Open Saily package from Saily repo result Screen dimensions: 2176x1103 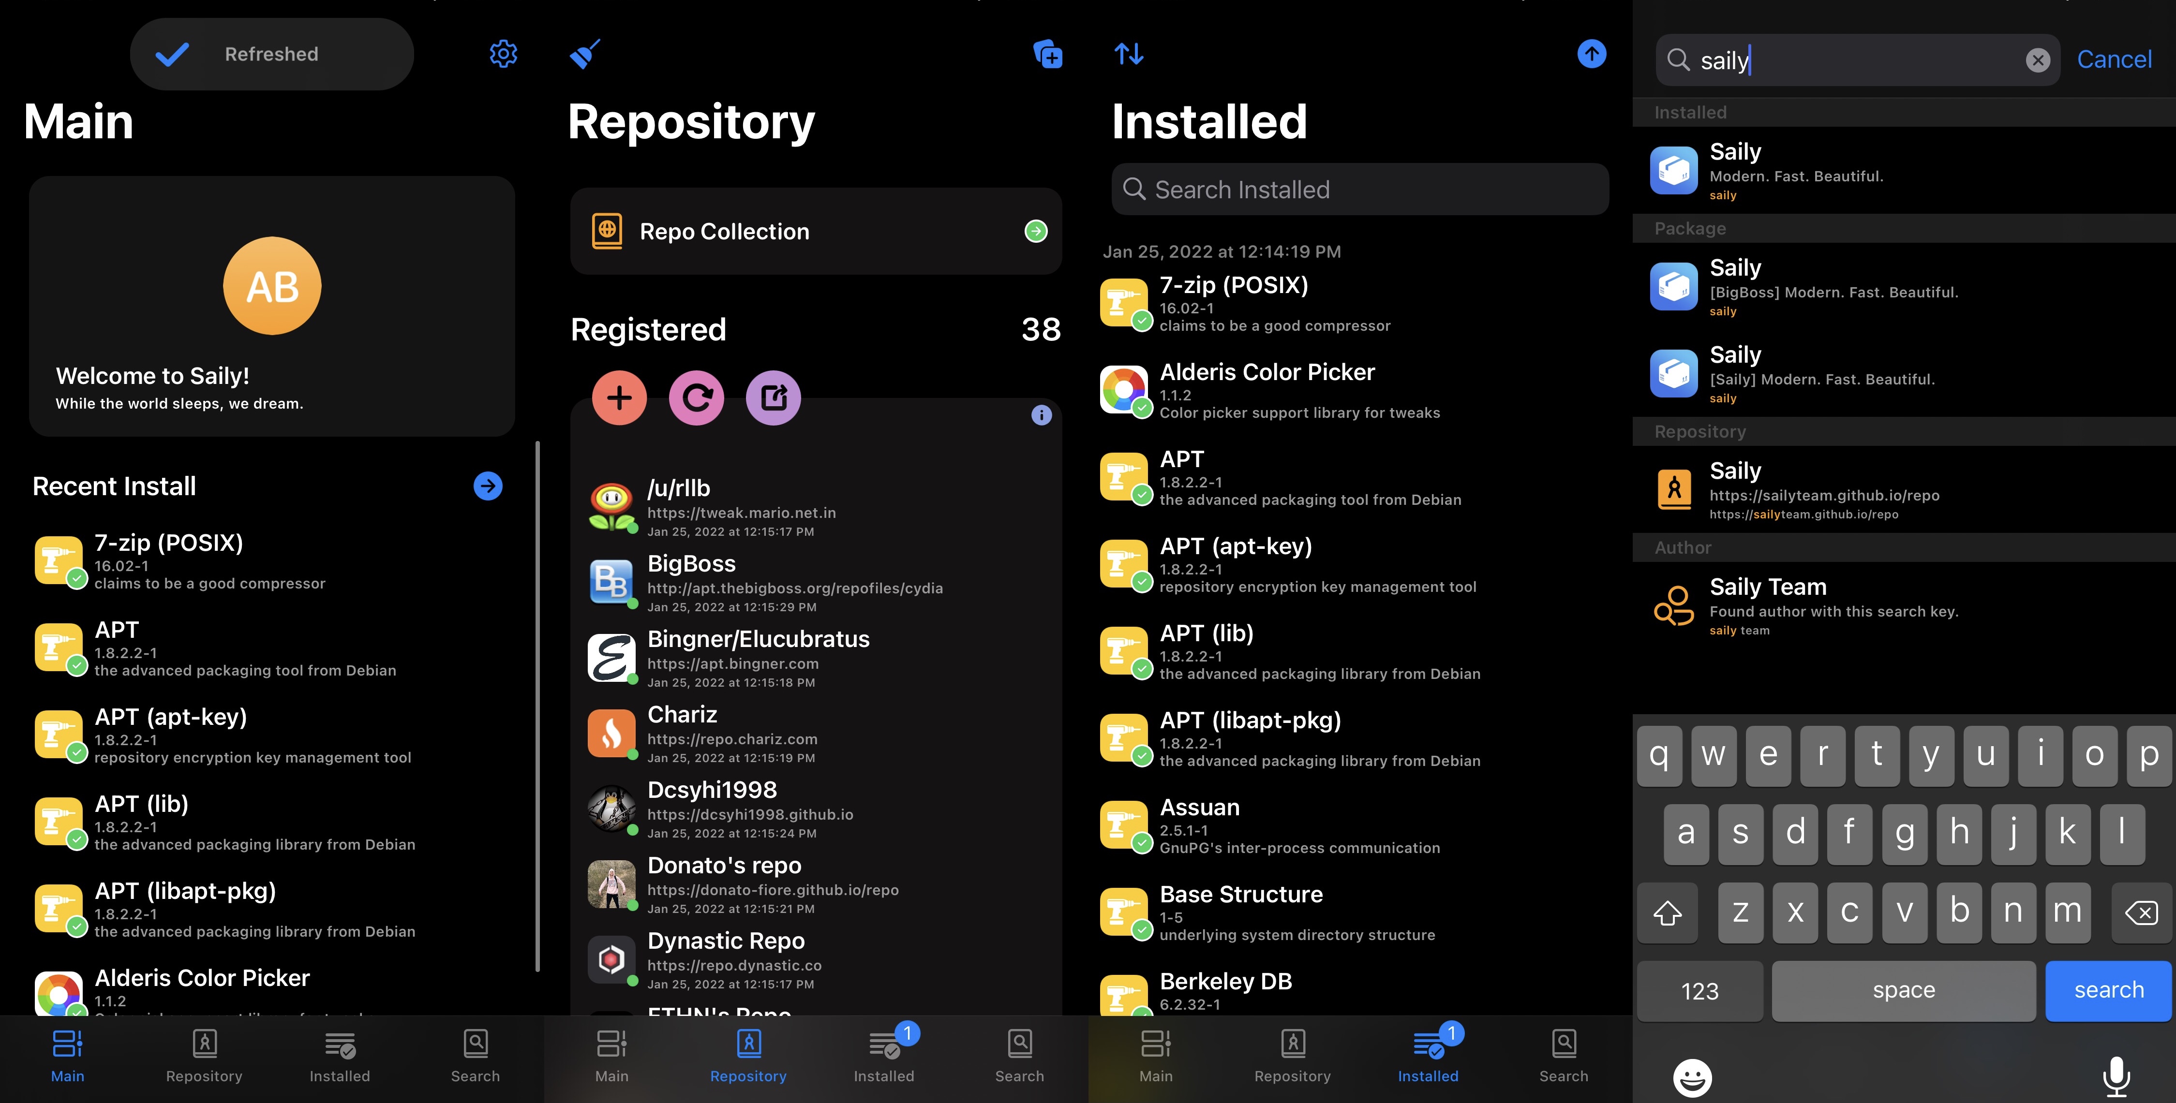pos(1904,373)
